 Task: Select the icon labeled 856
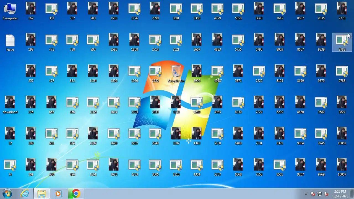[x=72, y=105]
